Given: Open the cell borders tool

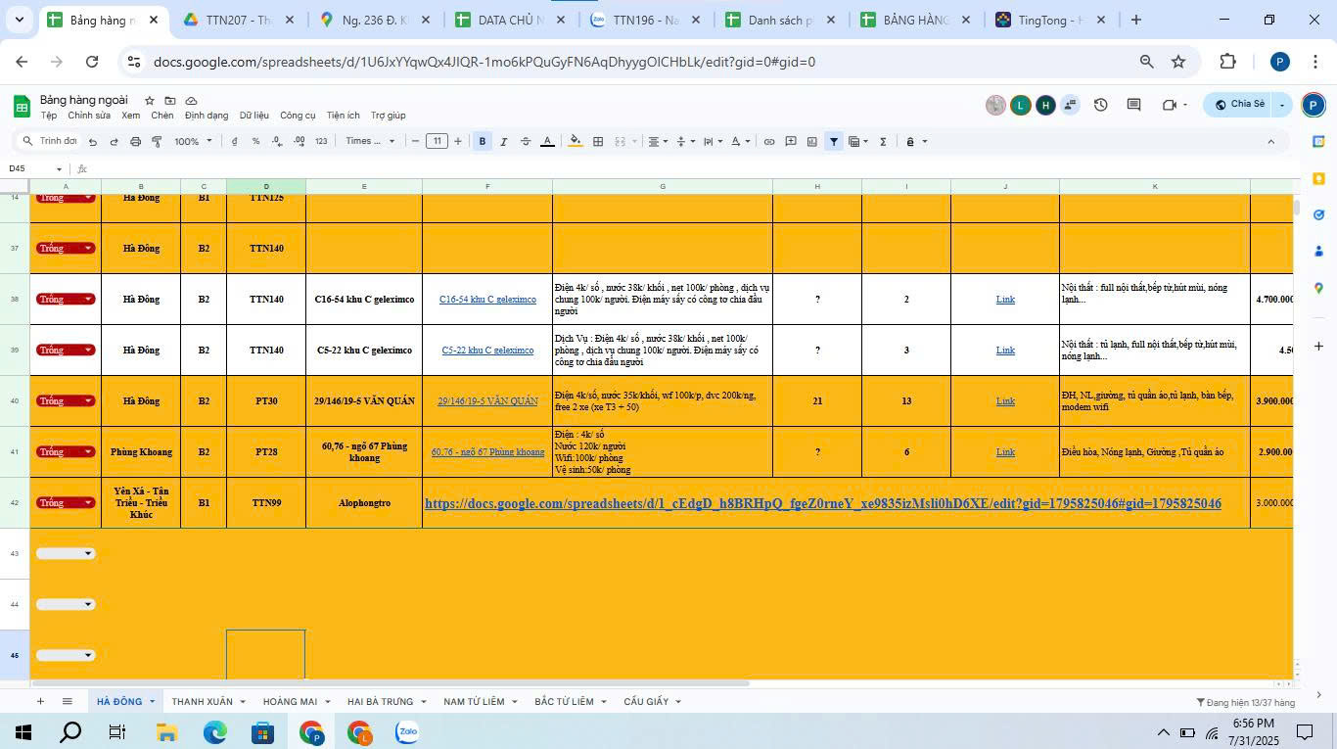Looking at the screenshot, I should pyautogui.click(x=598, y=142).
